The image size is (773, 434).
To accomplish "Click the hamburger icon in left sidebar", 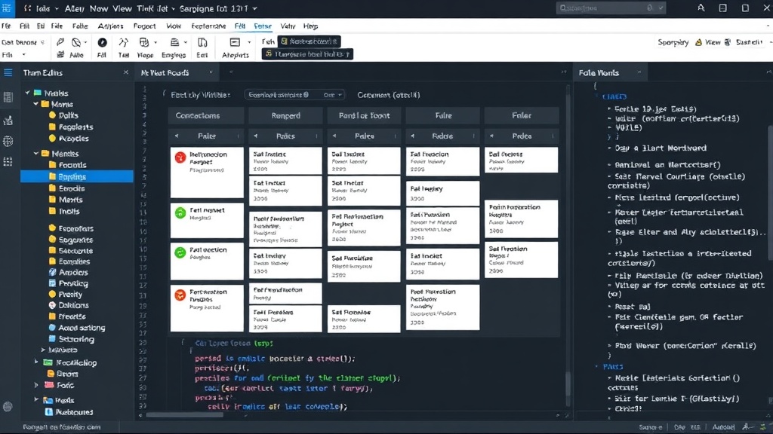I will click(8, 73).
